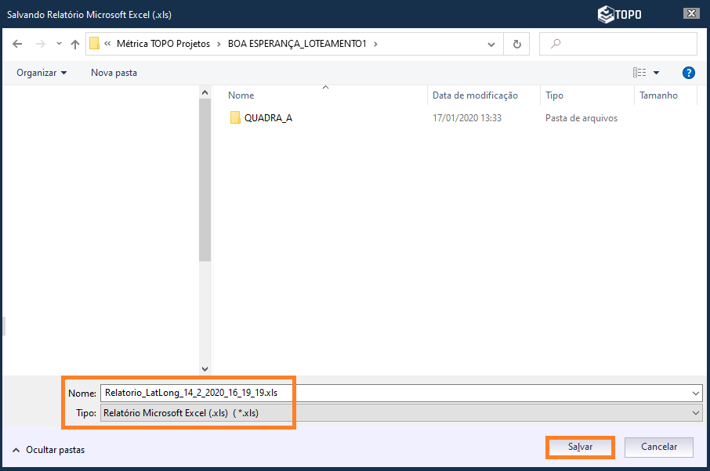Click the QUADRA_A folder icon
This screenshot has height=471, width=710.
click(x=235, y=118)
